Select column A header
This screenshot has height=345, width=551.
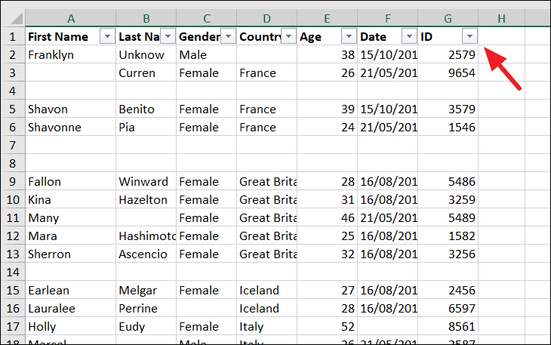pos(70,17)
